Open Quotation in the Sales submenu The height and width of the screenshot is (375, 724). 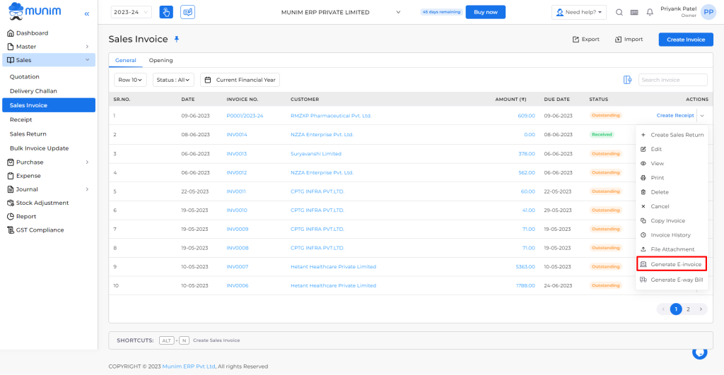pyautogui.click(x=25, y=77)
